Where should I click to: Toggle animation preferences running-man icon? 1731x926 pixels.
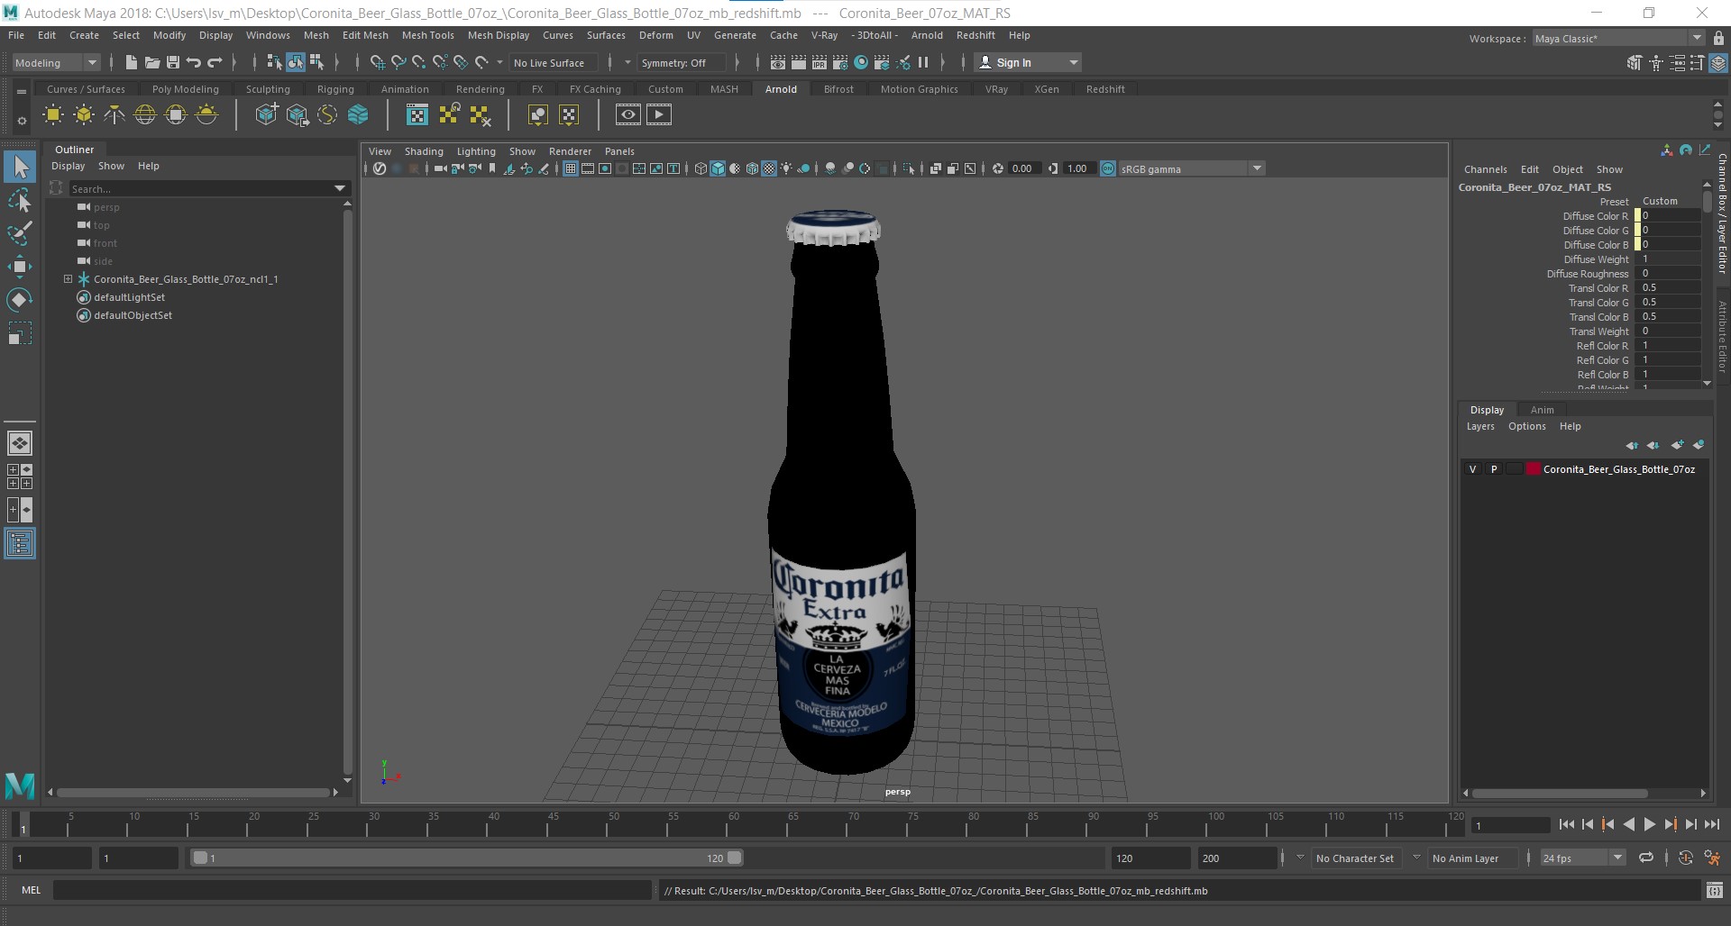[x=1712, y=858]
